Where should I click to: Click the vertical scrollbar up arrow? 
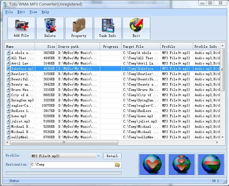point(223,46)
